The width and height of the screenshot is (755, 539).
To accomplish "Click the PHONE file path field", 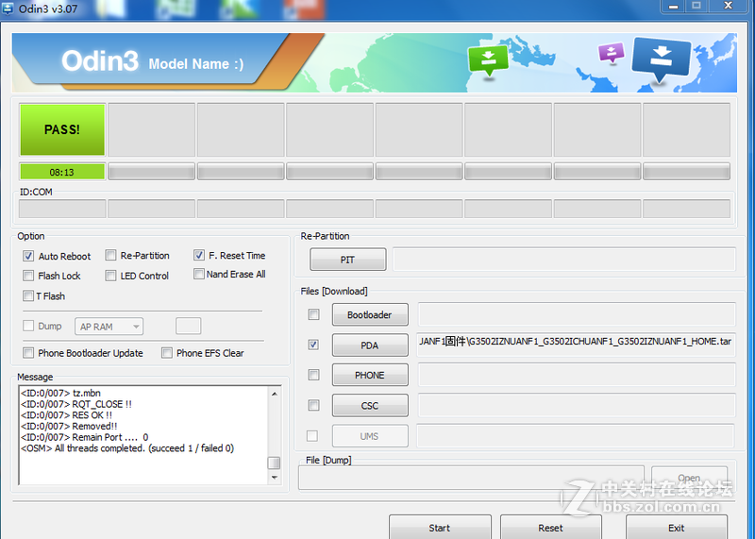I will coord(577,375).
